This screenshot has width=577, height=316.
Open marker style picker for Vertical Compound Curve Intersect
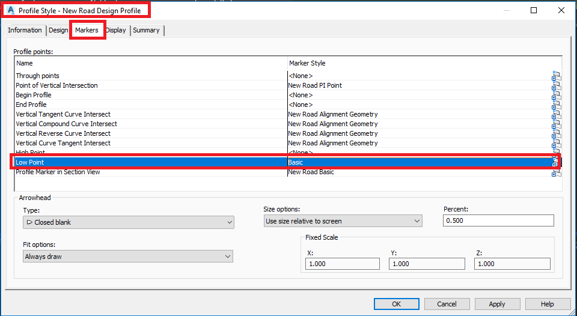point(556,124)
